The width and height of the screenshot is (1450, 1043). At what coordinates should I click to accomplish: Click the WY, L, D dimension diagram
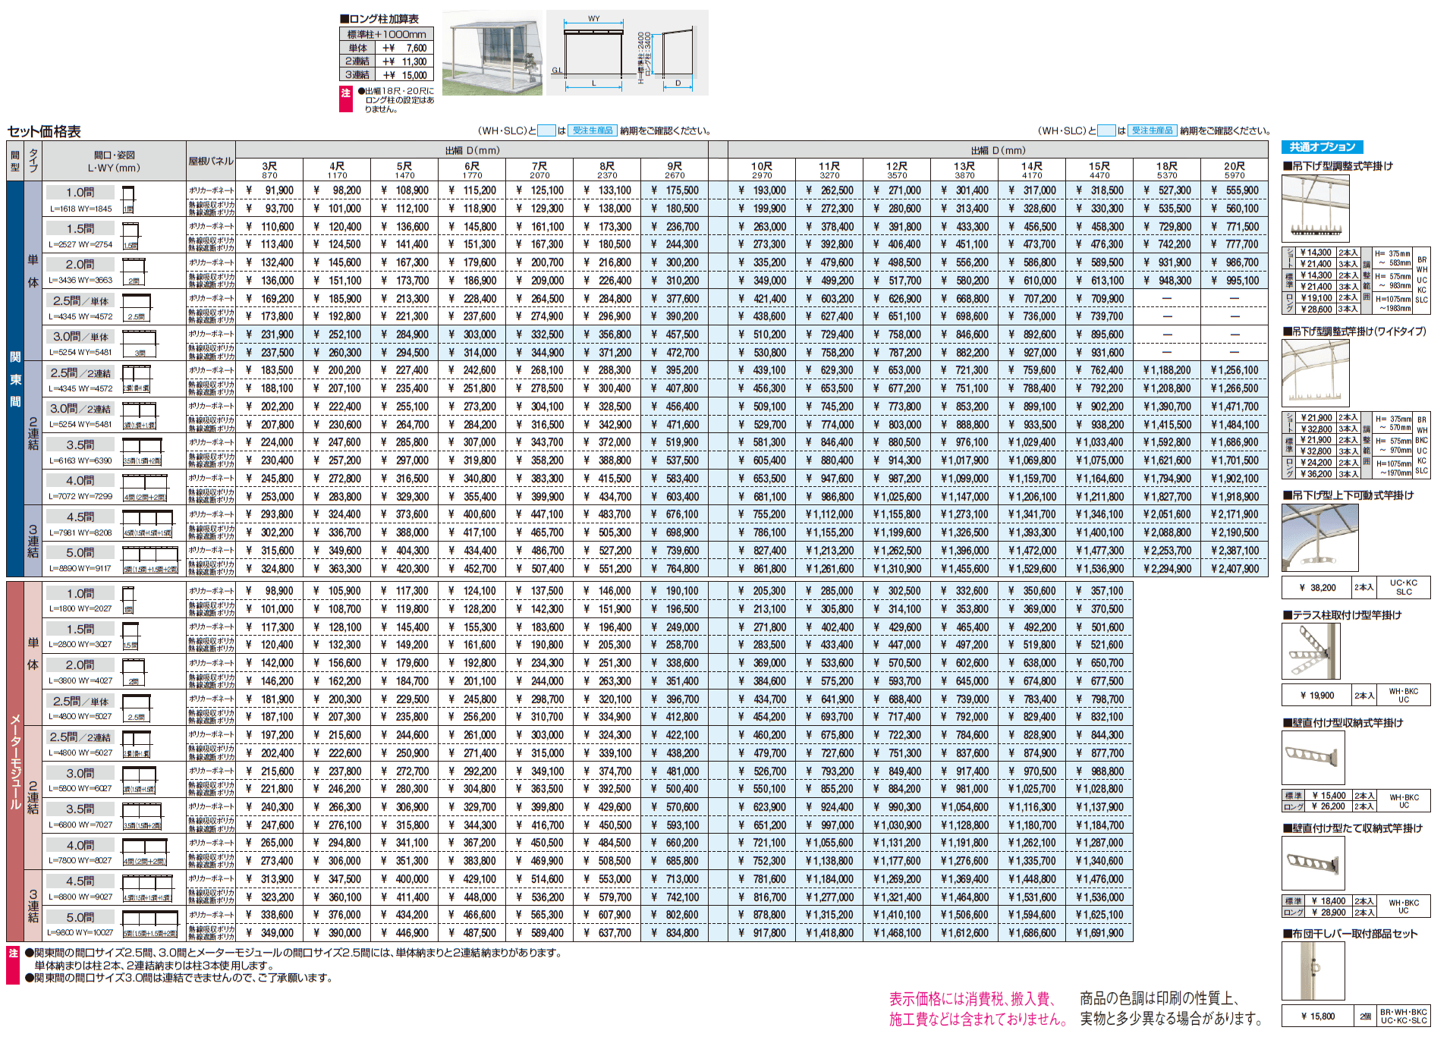tap(627, 52)
